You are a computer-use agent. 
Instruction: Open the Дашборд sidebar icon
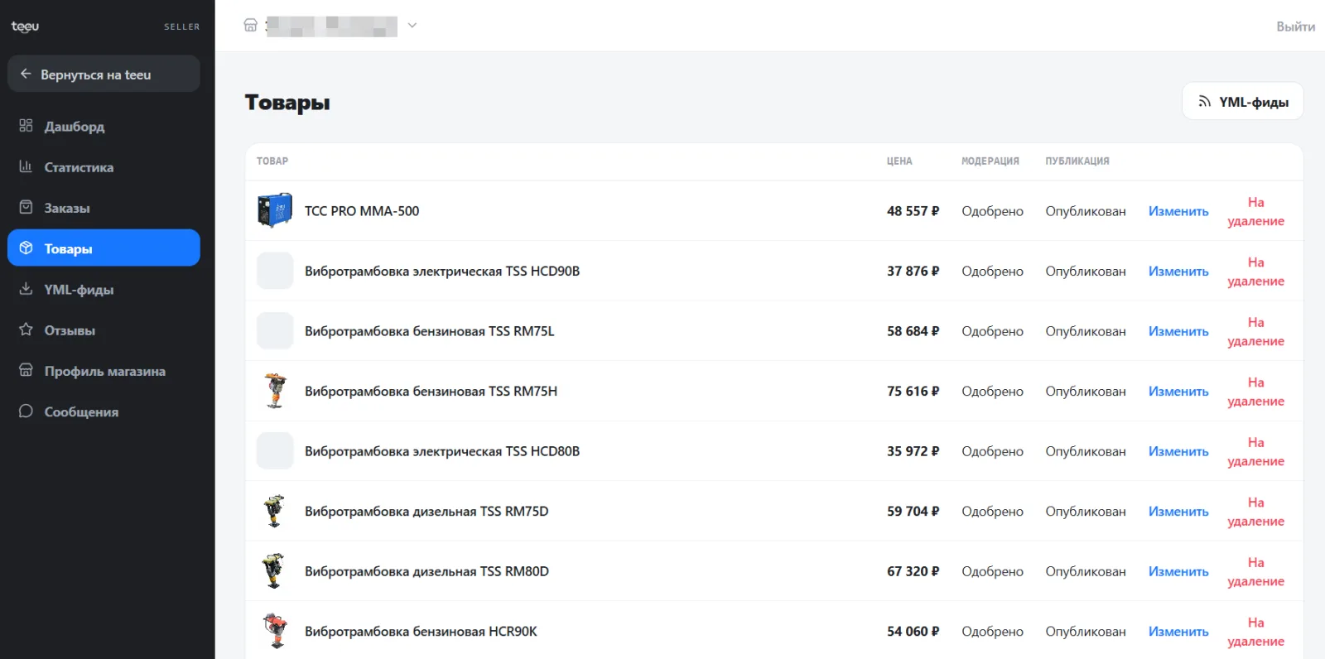[26, 126]
